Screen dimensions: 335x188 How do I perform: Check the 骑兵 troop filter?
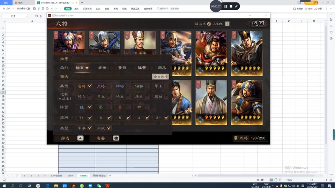click(90, 97)
